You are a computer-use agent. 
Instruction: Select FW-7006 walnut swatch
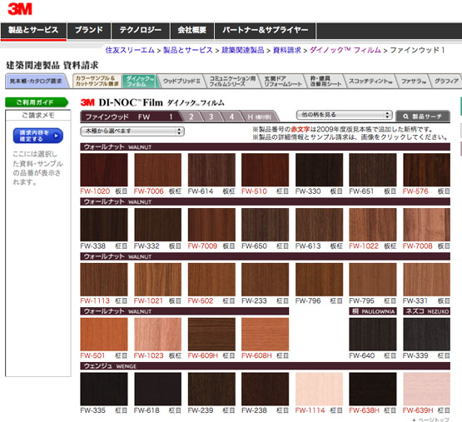pyautogui.click(x=157, y=170)
